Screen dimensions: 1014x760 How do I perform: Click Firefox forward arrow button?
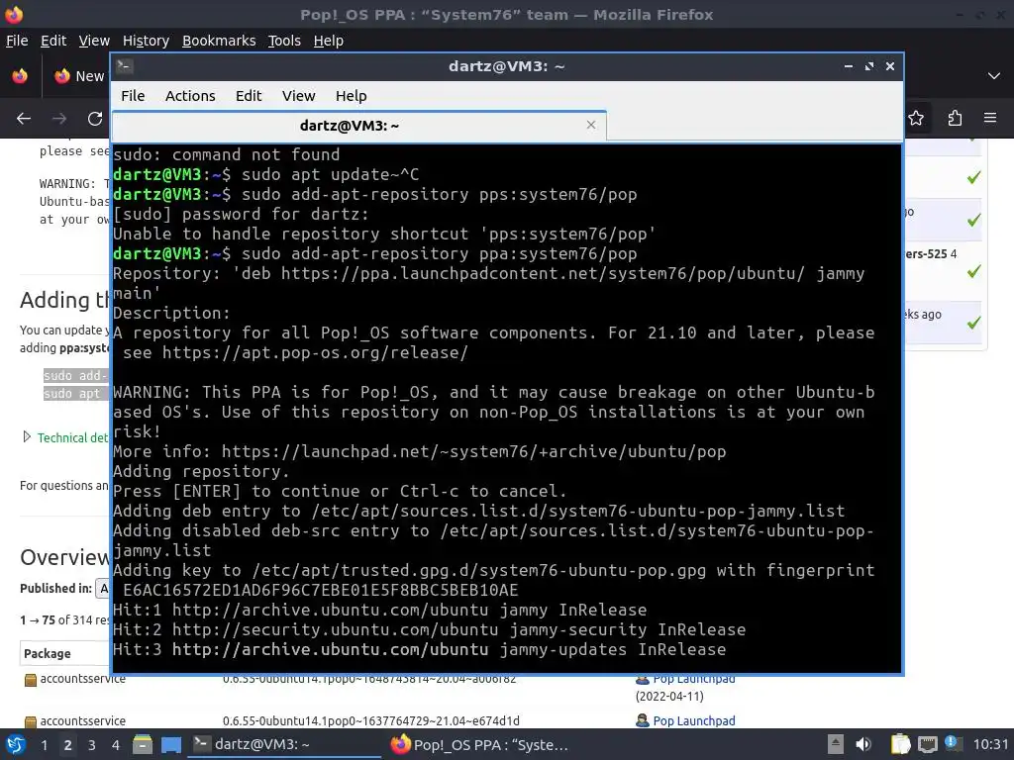click(59, 119)
